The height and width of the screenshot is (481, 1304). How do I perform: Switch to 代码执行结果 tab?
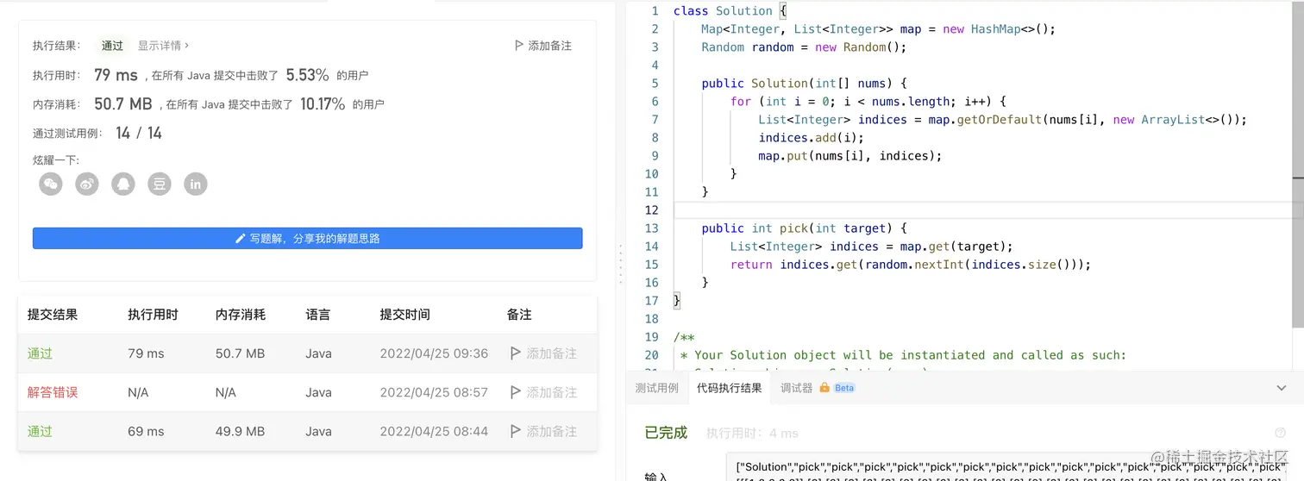730,388
